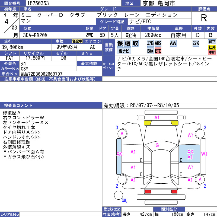This screenshot has height=217, width=217.
Task: Toggle the yellow 社外 tag
Action: (212, 47)
